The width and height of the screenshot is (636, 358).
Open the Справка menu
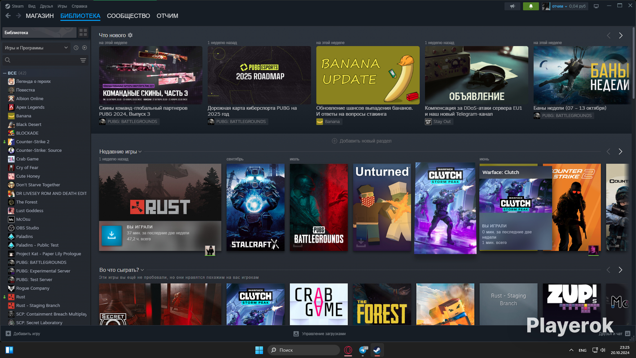coord(79,6)
